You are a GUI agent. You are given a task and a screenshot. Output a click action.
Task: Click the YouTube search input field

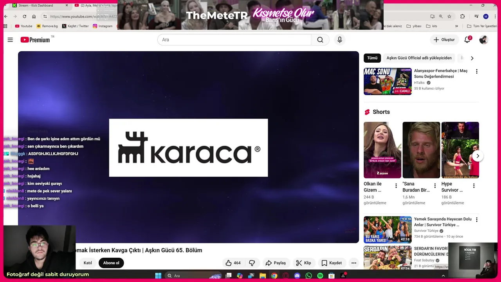234,40
